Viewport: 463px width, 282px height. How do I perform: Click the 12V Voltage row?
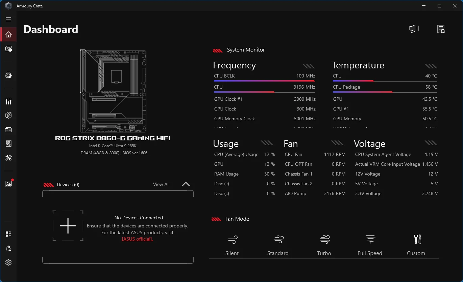click(x=396, y=174)
